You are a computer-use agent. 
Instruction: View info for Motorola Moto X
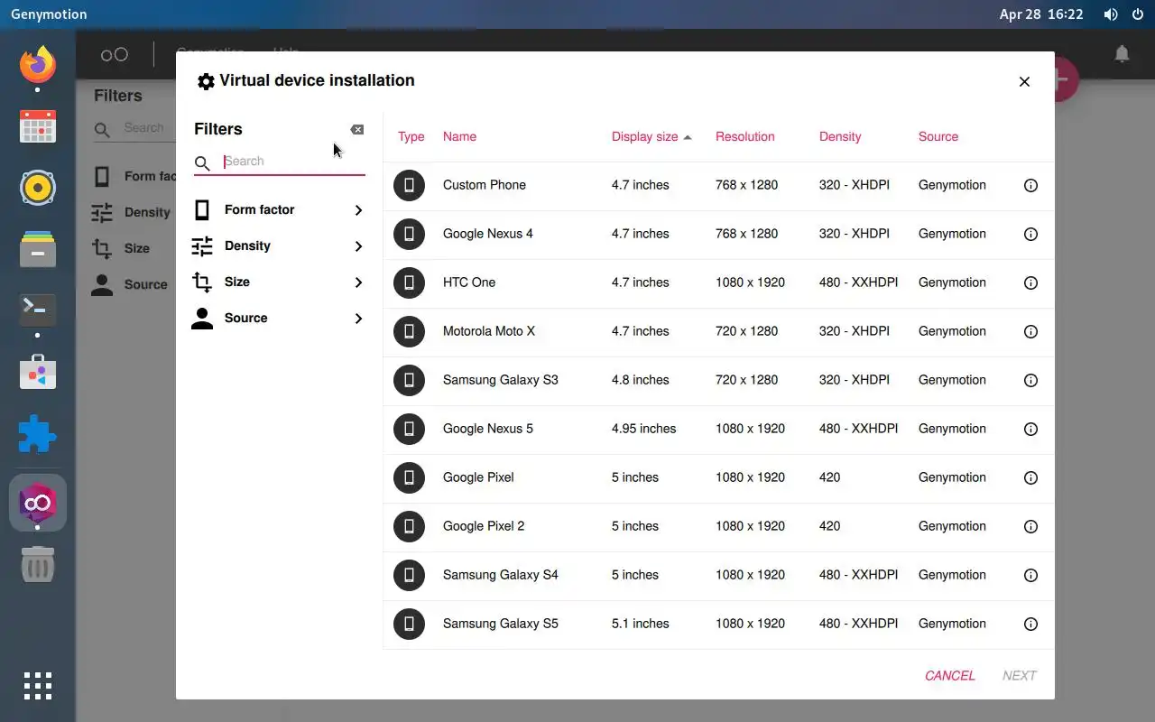(x=1030, y=331)
